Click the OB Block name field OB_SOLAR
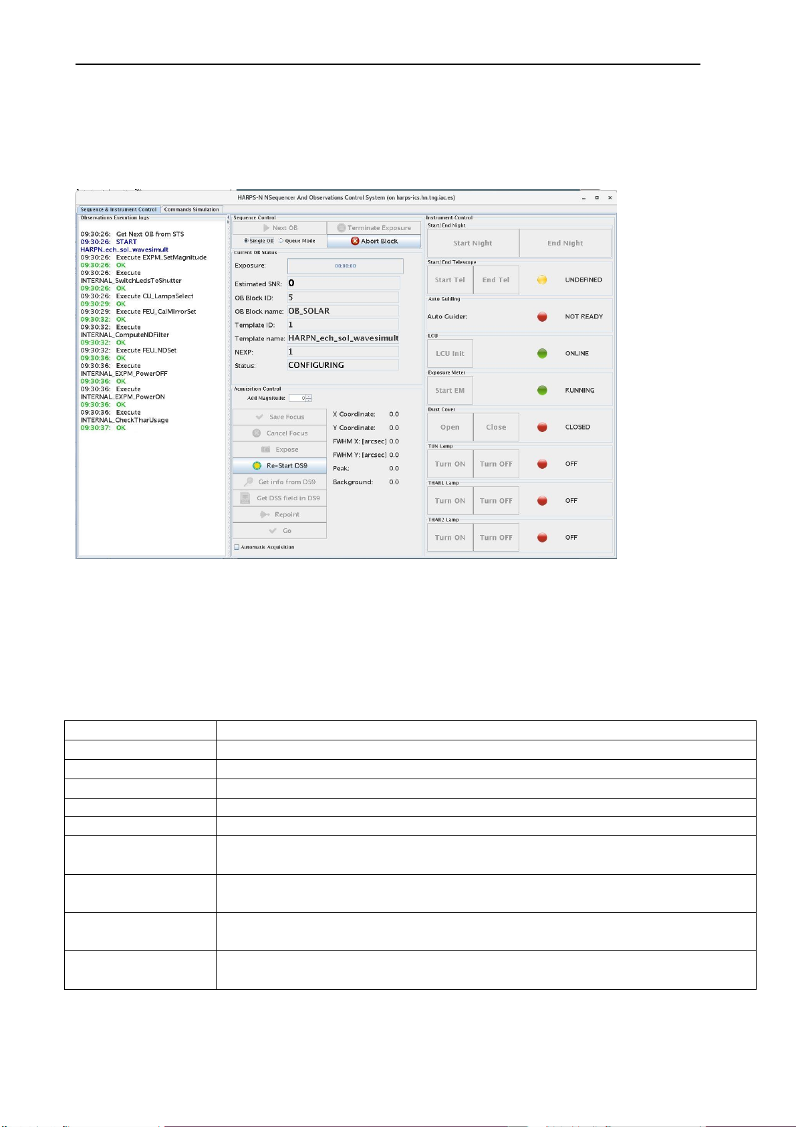Viewport: 796px width, 1127px height. (x=343, y=311)
